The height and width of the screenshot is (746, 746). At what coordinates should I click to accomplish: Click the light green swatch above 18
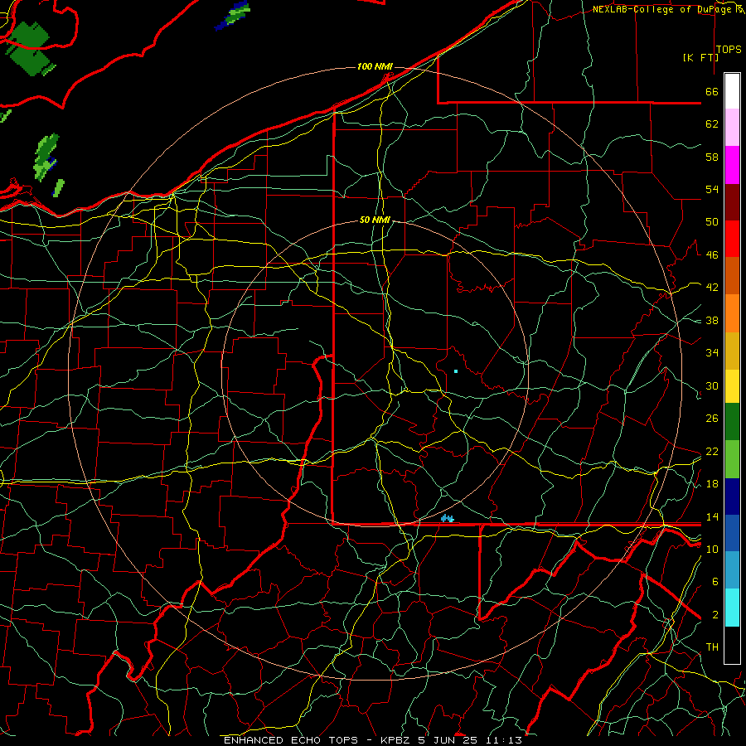(732, 459)
